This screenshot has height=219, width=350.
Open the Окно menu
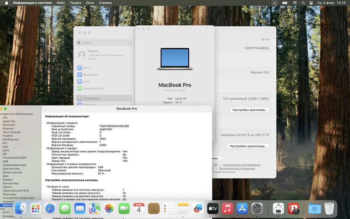90,3
